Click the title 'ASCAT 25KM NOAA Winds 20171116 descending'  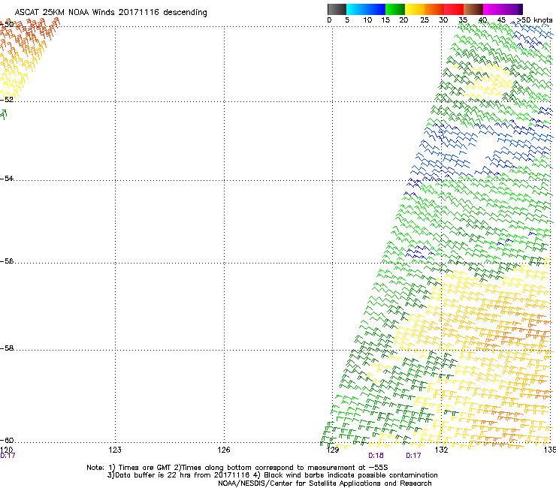click(110, 13)
